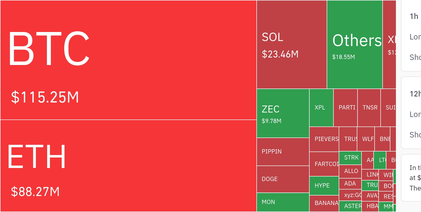Select the FARTCOIN tile
421x212 pixels.
[324, 164]
